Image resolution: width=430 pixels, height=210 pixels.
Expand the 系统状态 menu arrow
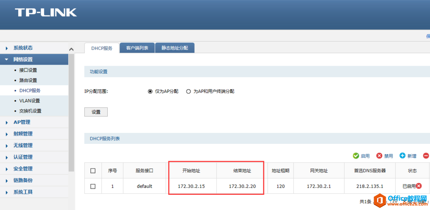[x=7, y=48]
